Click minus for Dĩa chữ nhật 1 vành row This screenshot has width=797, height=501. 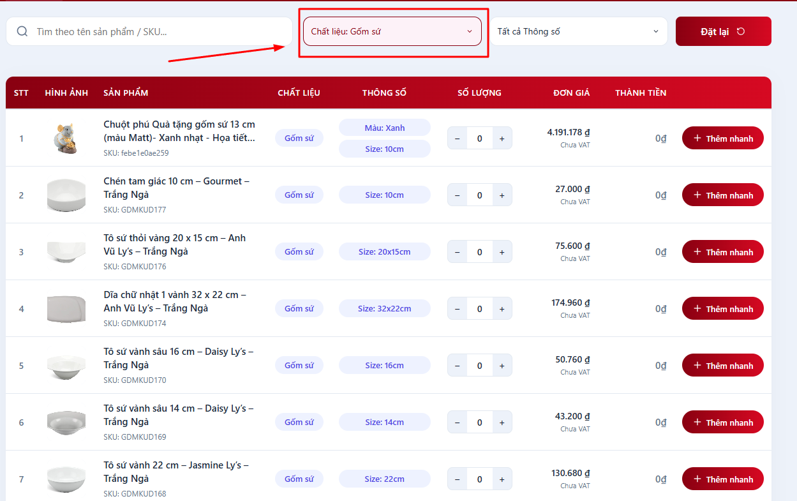click(x=458, y=309)
